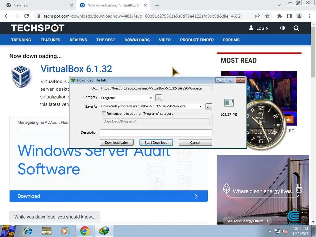316x237 pixels.
Task: Click ManageEngine ADAudit Plus text
Action: (x=43, y=122)
